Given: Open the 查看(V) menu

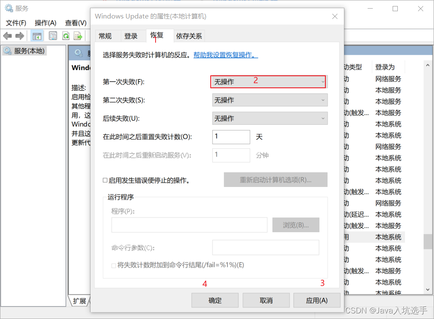Looking at the screenshot, I should (75, 23).
